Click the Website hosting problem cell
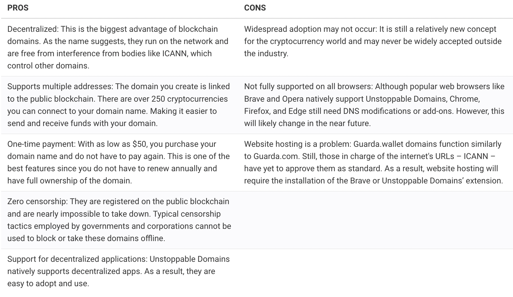Viewport: 513px width, 297px height. pyautogui.click(x=374, y=162)
